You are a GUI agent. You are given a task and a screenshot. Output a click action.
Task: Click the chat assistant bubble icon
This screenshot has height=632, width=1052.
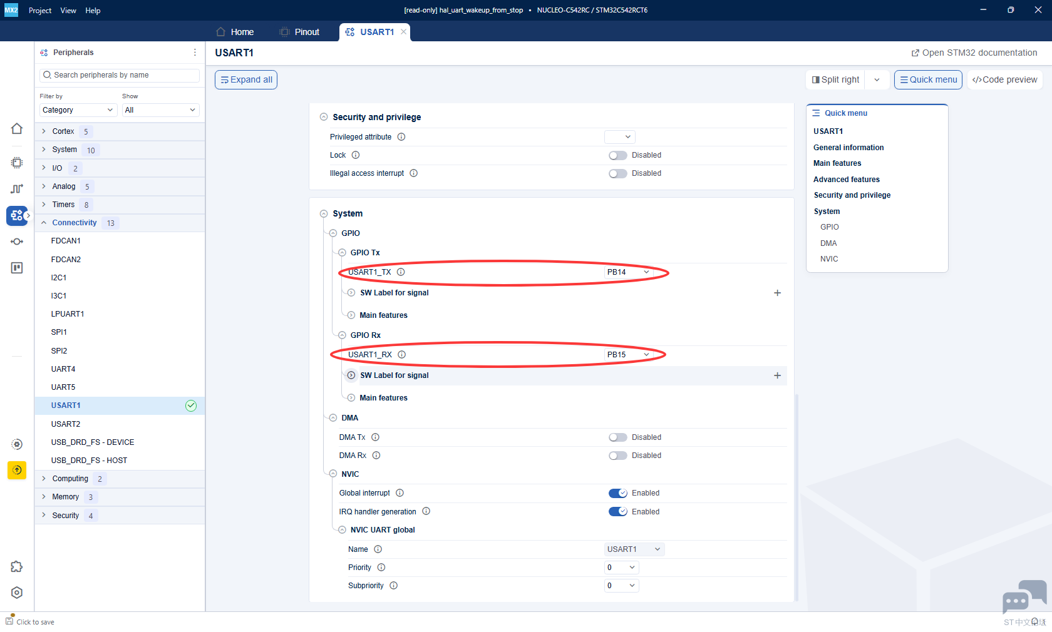[1024, 596]
